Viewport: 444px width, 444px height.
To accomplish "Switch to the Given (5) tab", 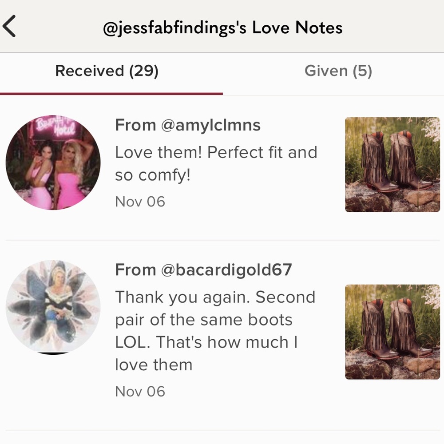I will point(338,71).
